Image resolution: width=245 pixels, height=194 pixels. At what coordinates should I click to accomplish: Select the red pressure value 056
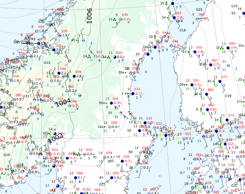point(199,47)
